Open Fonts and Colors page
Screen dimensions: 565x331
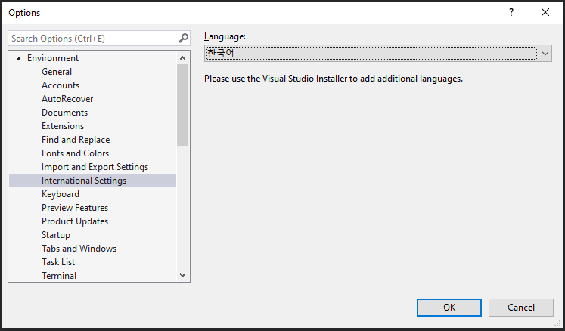tap(75, 153)
